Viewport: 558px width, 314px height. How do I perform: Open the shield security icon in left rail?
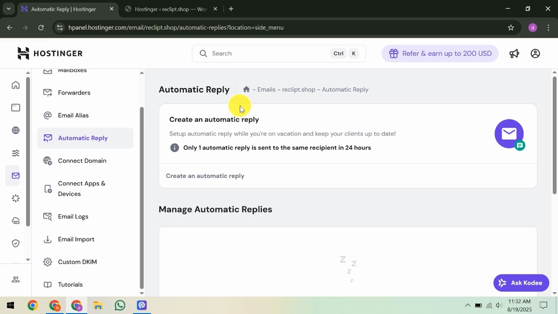point(16,243)
